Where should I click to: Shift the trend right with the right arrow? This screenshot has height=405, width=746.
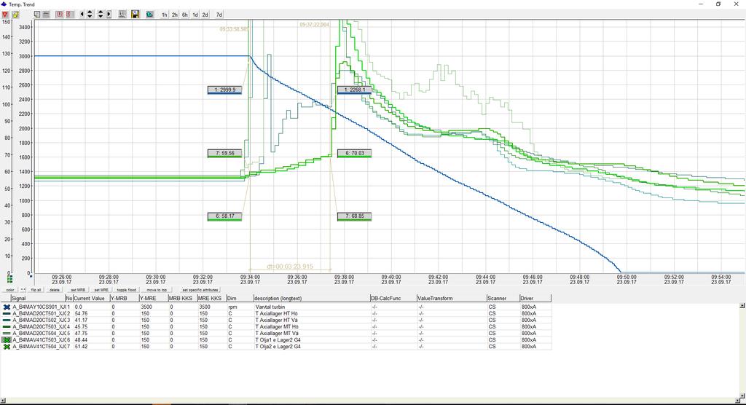tap(109, 15)
